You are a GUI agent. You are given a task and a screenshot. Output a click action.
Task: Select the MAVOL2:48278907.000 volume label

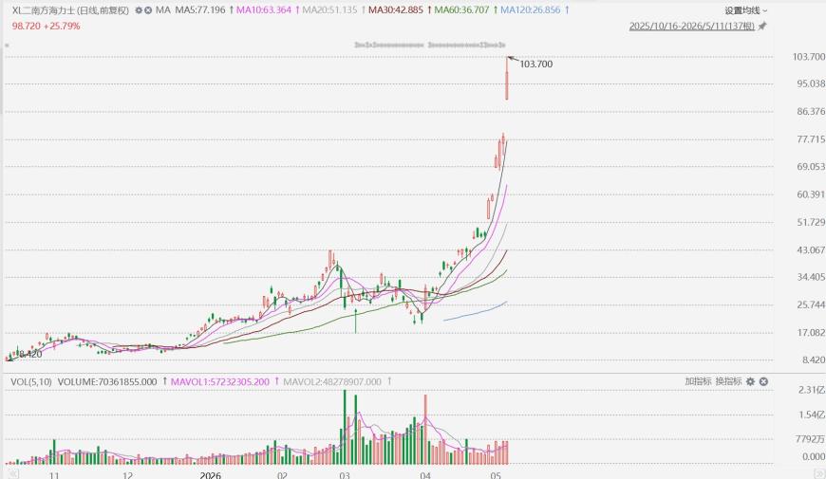(332, 381)
